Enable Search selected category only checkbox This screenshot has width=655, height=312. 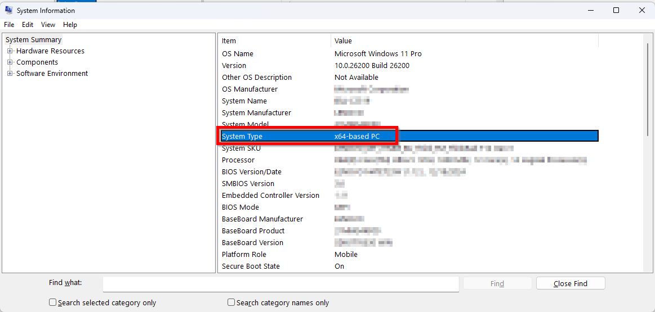pos(53,302)
